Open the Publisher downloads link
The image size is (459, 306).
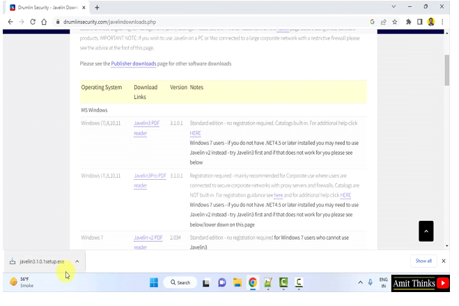pyautogui.click(x=134, y=63)
